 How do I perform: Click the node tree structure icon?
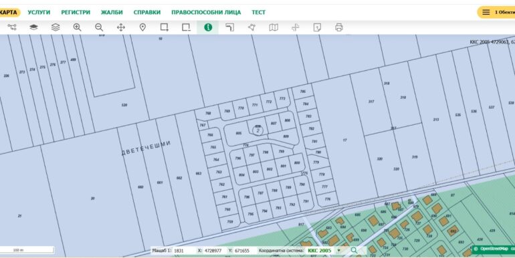coord(12,27)
